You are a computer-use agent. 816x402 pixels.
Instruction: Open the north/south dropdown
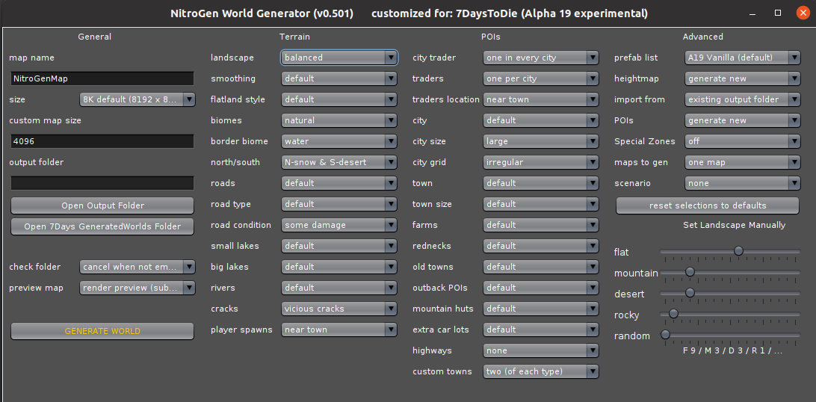point(339,162)
